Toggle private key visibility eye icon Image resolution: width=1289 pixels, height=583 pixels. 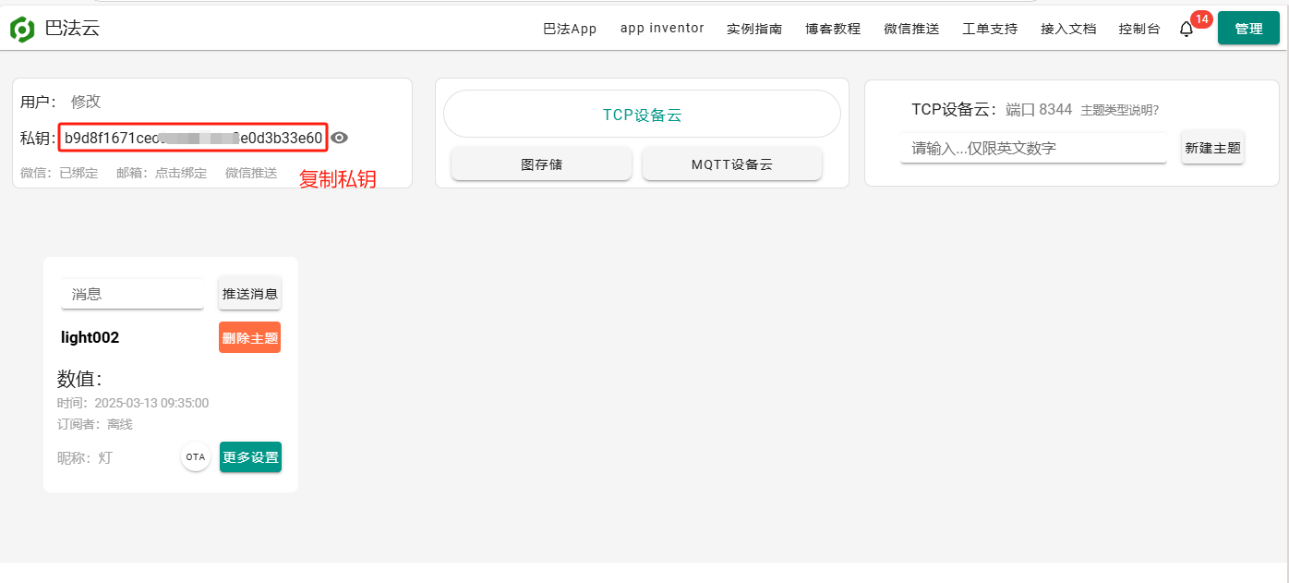(340, 138)
